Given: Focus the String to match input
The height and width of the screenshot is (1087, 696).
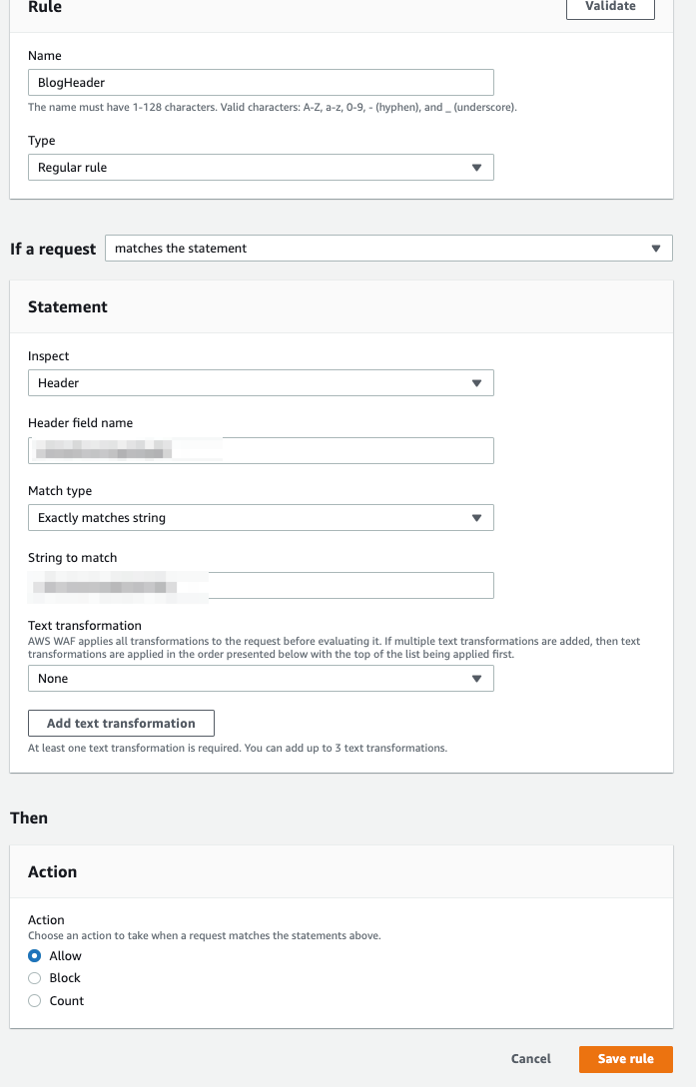Looking at the screenshot, I should pos(261,585).
